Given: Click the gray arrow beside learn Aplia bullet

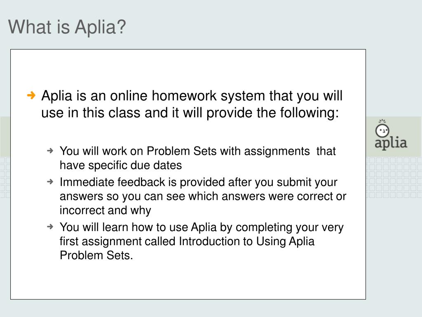Looking at the screenshot, I should (50, 227).
